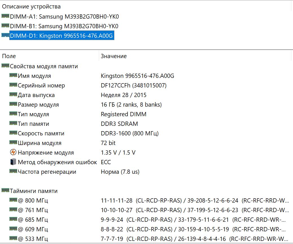Click the value 'Норма (7.8 us)'
The width and height of the screenshot is (293, 244).
tap(120, 172)
